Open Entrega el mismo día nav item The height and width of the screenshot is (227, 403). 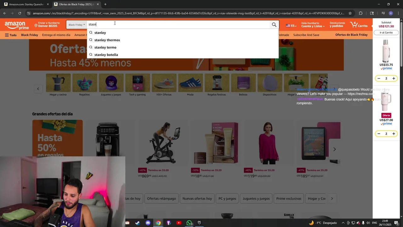coord(56,35)
